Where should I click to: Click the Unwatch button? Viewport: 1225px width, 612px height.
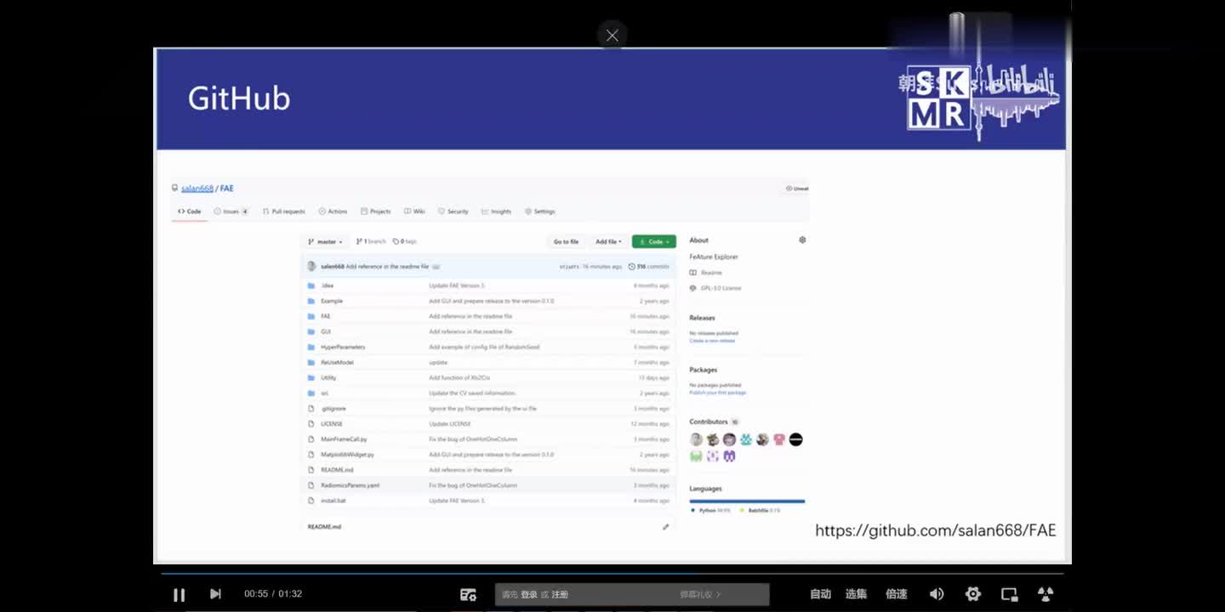click(x=797, y=189)
